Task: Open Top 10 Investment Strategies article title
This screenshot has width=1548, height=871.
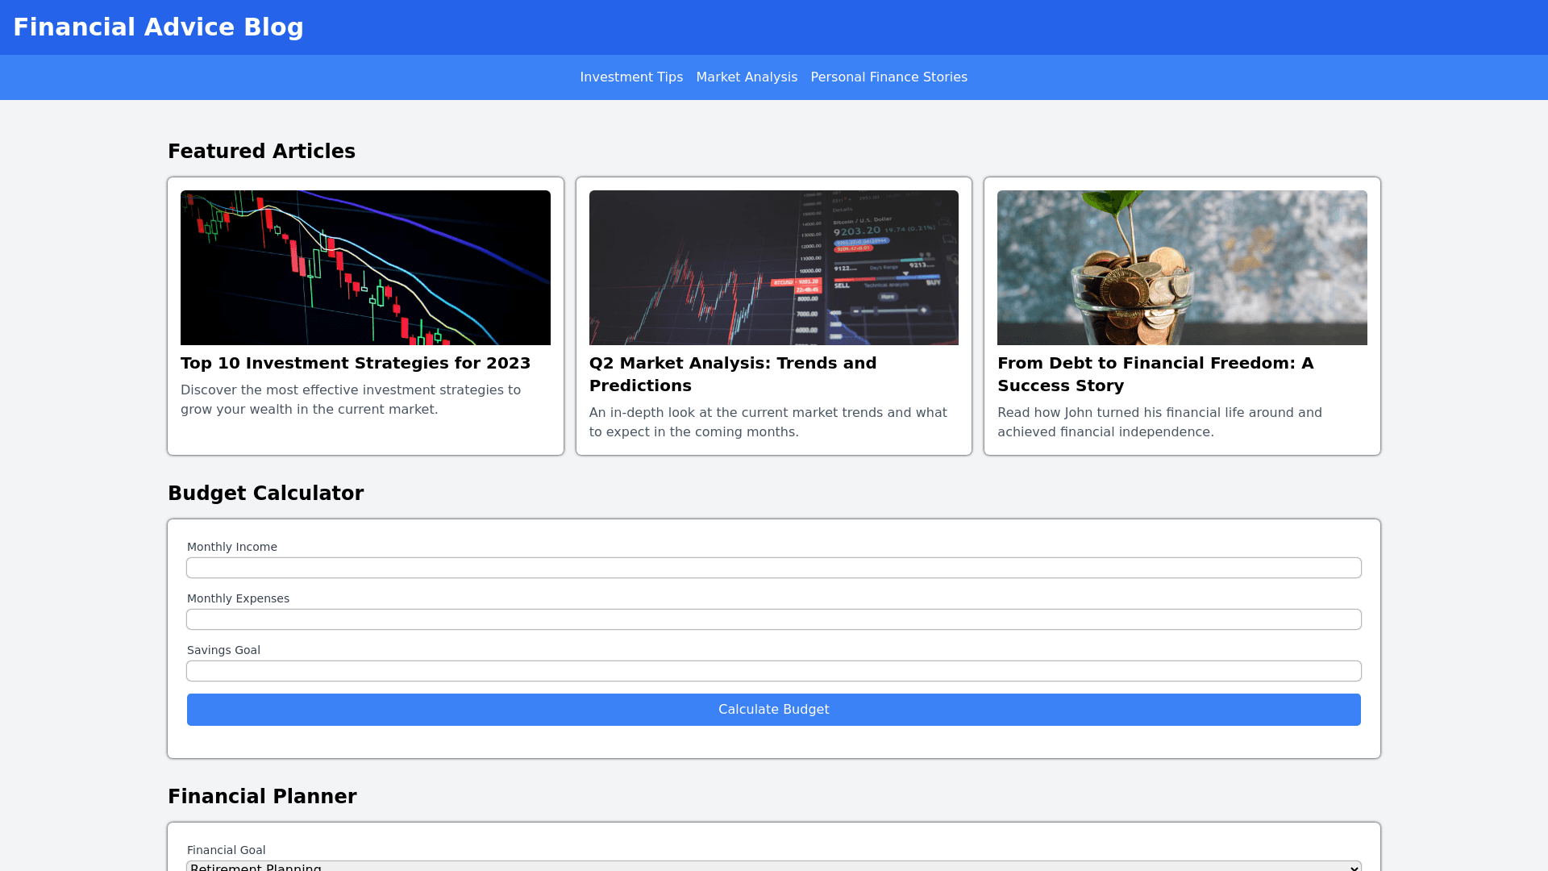Action: tap(356, 363)
